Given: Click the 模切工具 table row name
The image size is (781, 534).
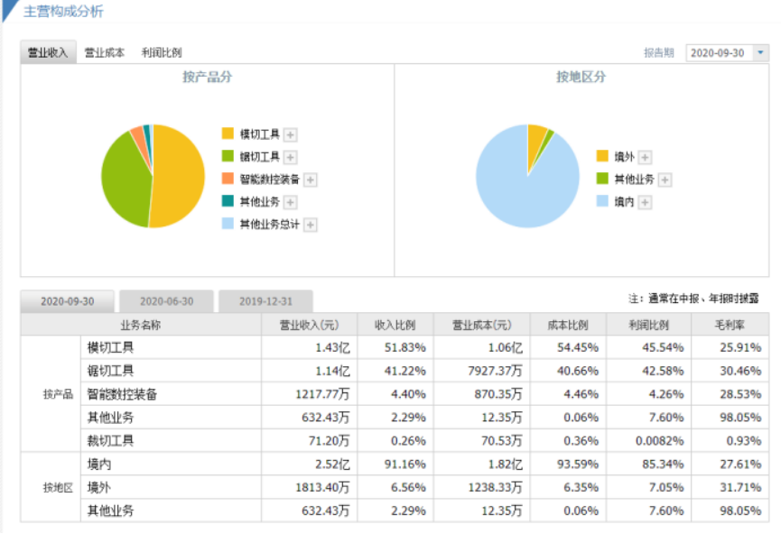Looking at the screenshot, I should pyautogui.click(x=110, y=347).
